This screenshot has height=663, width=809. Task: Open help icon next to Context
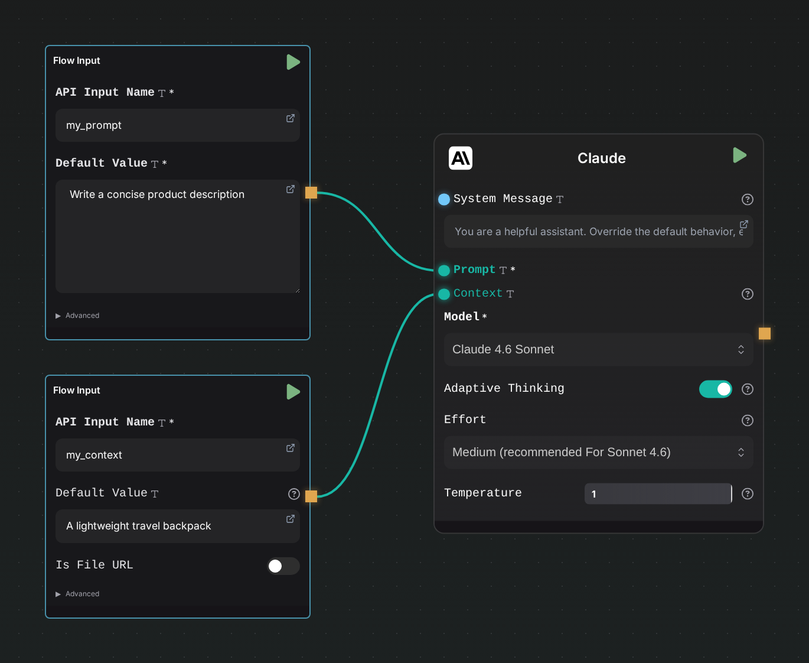[748, 294]
